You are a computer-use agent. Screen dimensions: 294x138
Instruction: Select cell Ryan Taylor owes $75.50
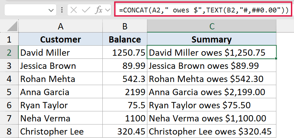point(212,105)
